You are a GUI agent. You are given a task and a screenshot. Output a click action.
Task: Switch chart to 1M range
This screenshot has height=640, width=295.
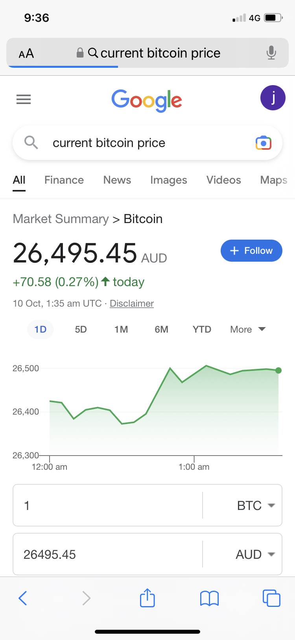pos(121,329)
